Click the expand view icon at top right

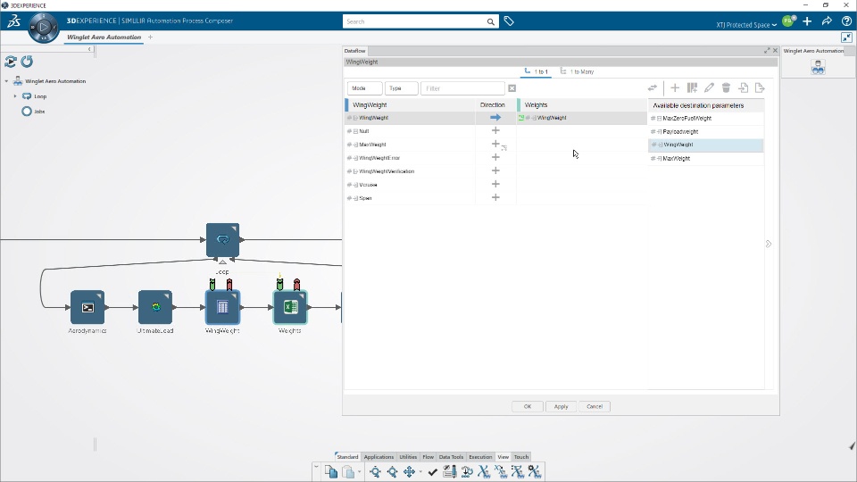click(x=846, y=37)
